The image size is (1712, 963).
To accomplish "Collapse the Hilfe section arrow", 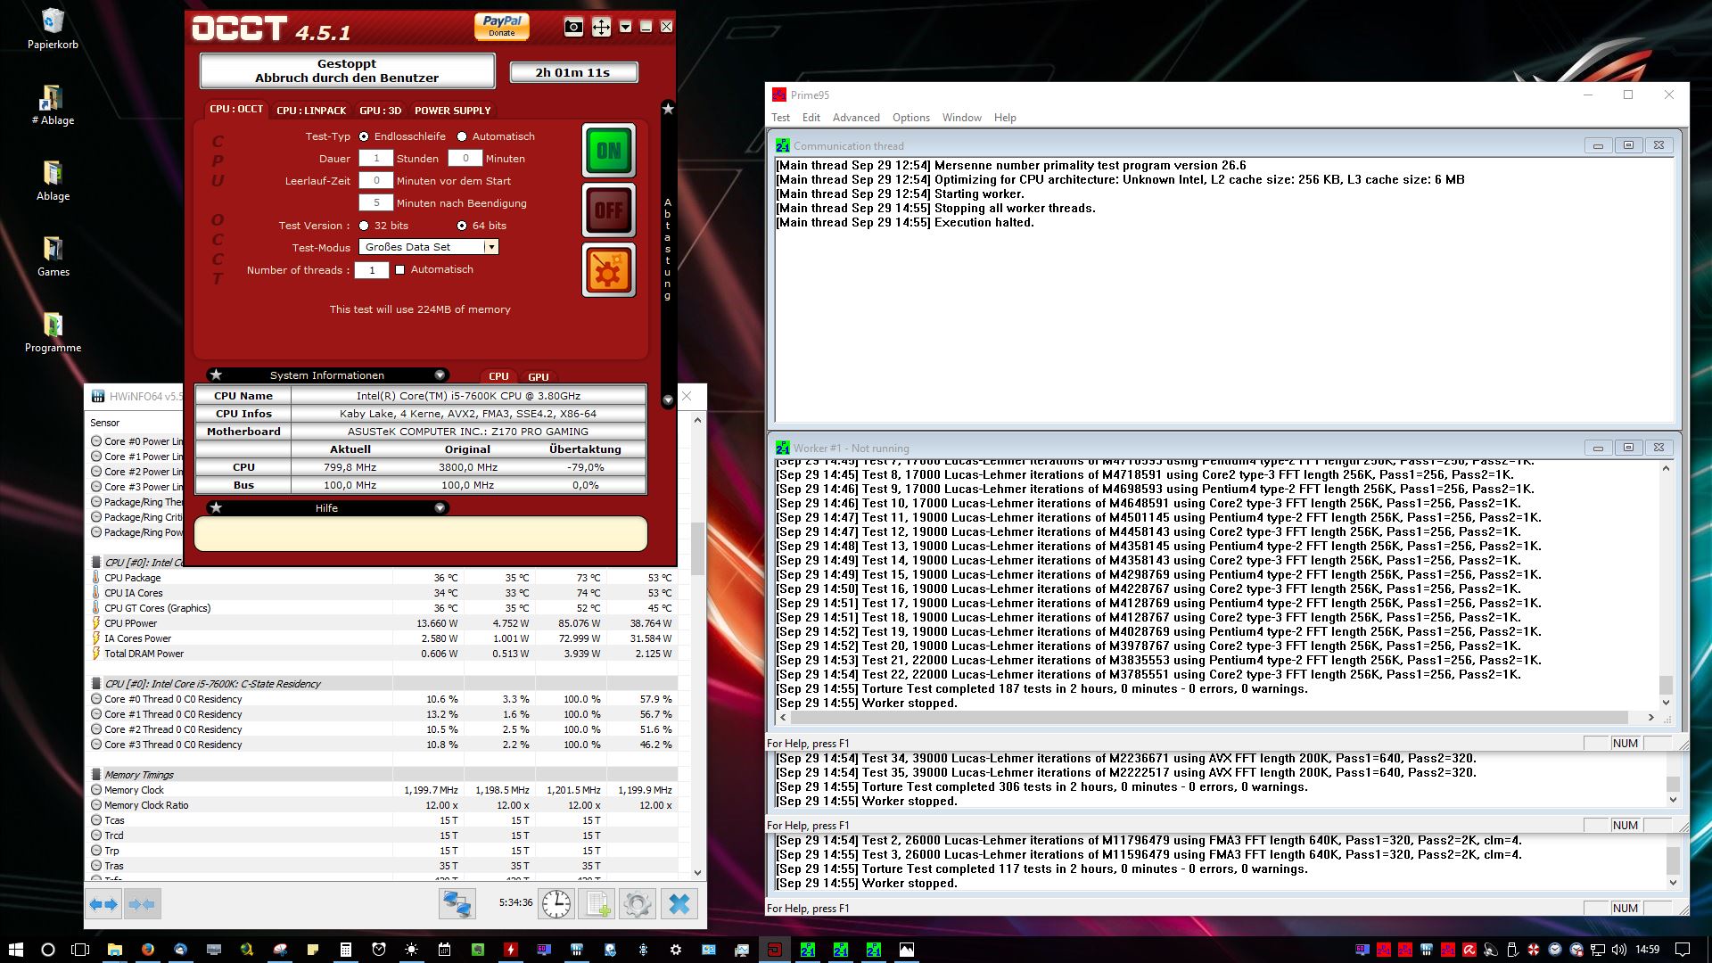I will coord(440,508).
